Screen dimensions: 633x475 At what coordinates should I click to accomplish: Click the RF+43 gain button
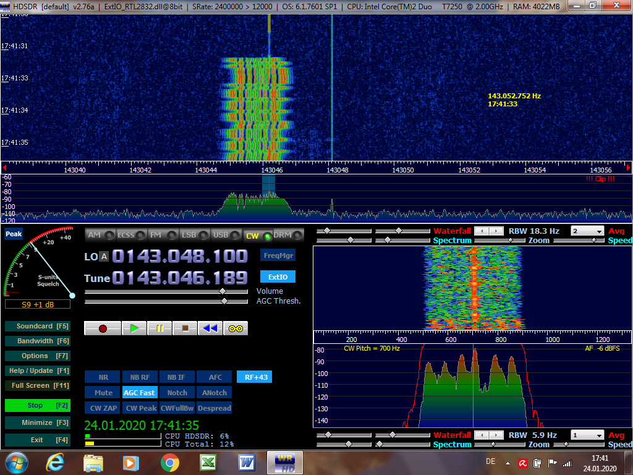(x=254, y=377)
